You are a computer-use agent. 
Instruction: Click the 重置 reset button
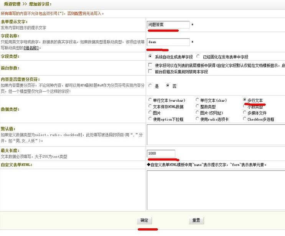pos(196,220)
